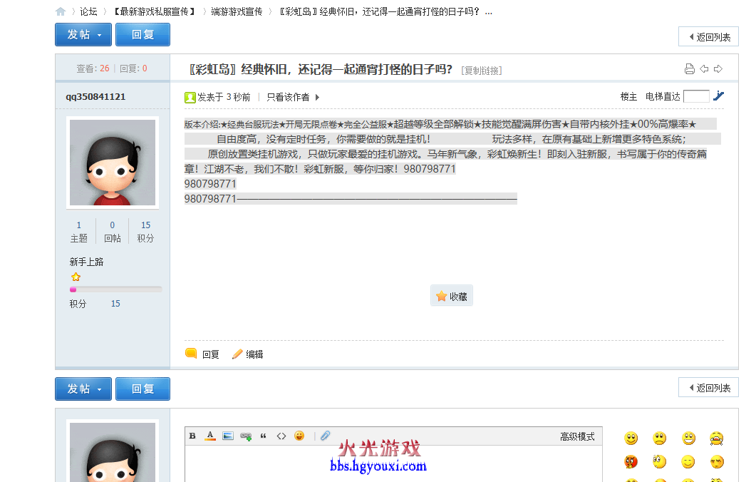Image resolution: width=756 pixels, height=482 pixels.
Task: Click the avatar beside reply editor
Action: pyautogui.click(x=113, y=451)
